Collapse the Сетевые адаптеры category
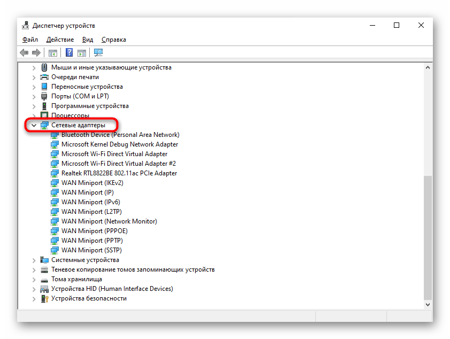450x339 pixels. coord(34,125)
